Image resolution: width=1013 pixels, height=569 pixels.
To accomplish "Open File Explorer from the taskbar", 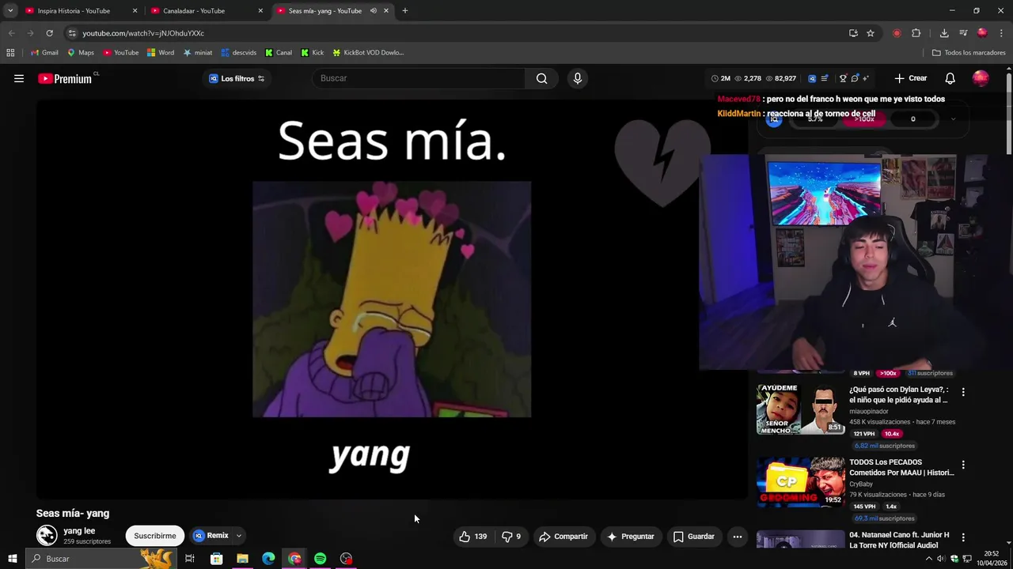I will 242,559.
